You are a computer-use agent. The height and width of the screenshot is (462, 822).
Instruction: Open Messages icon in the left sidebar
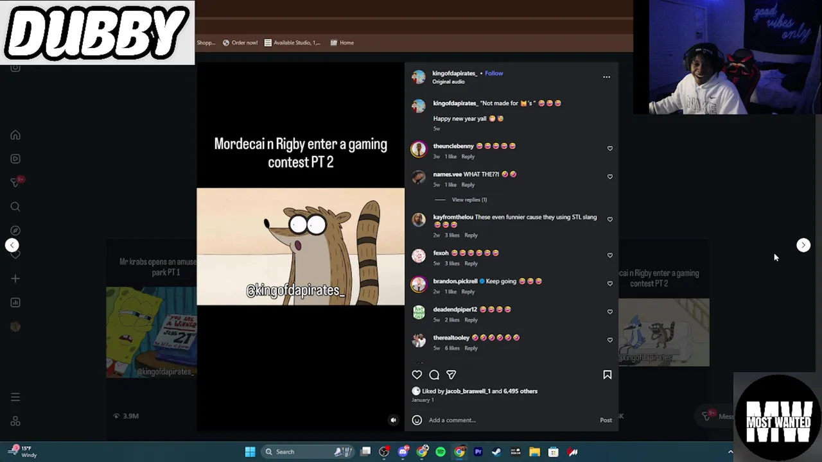[15, 182]
